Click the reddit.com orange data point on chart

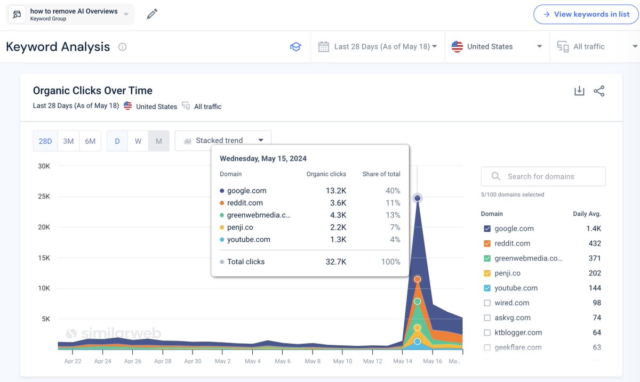418,279
